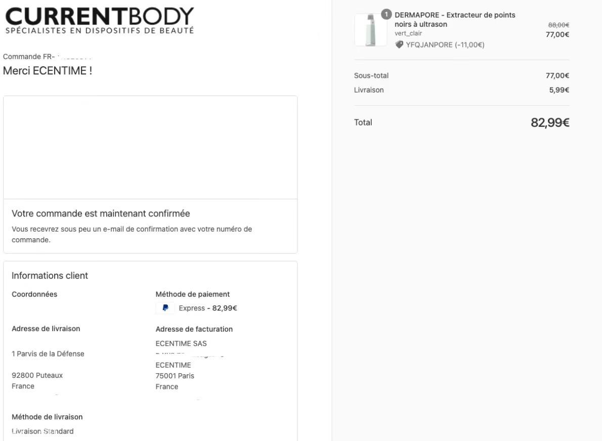Click the Sous-total row label

pos(371,76)
